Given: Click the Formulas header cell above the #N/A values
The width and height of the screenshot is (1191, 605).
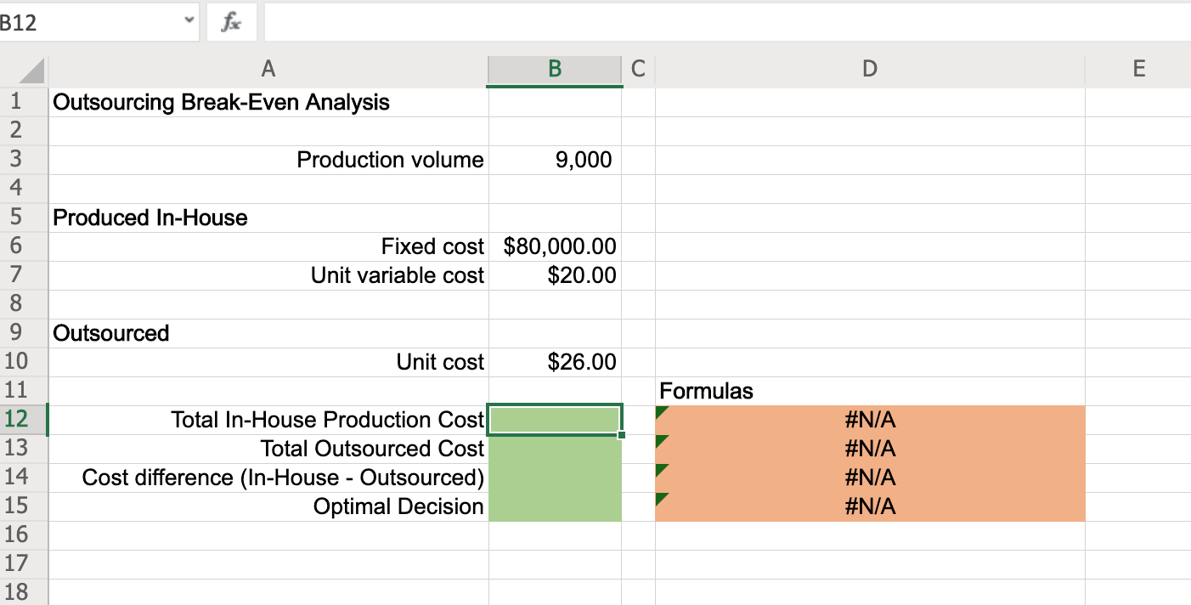Looking at the screenshot, I should (869, 390).
